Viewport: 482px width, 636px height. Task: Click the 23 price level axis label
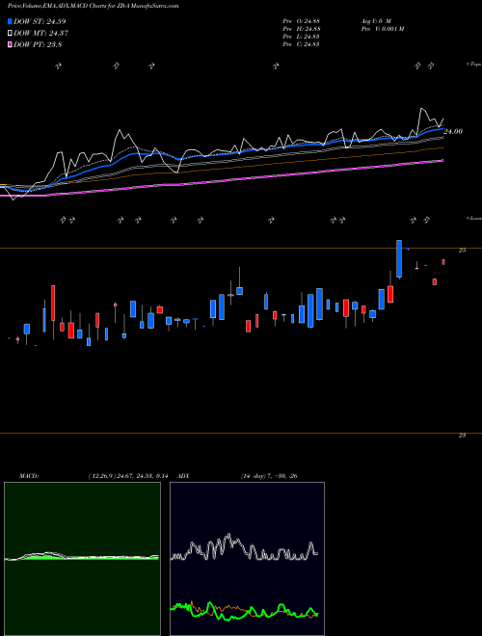(x=462, y=436)
